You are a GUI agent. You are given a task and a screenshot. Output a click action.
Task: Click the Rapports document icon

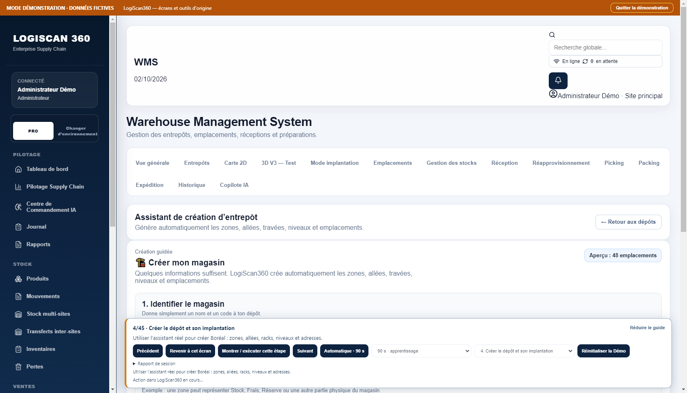pyautogui.click(x=18, y=245)
